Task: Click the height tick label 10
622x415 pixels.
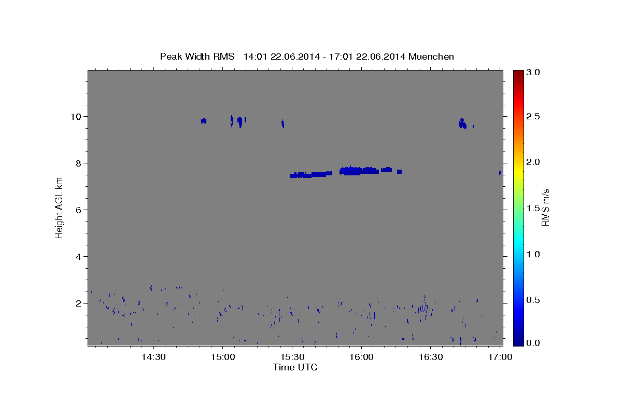Action: 77,117
